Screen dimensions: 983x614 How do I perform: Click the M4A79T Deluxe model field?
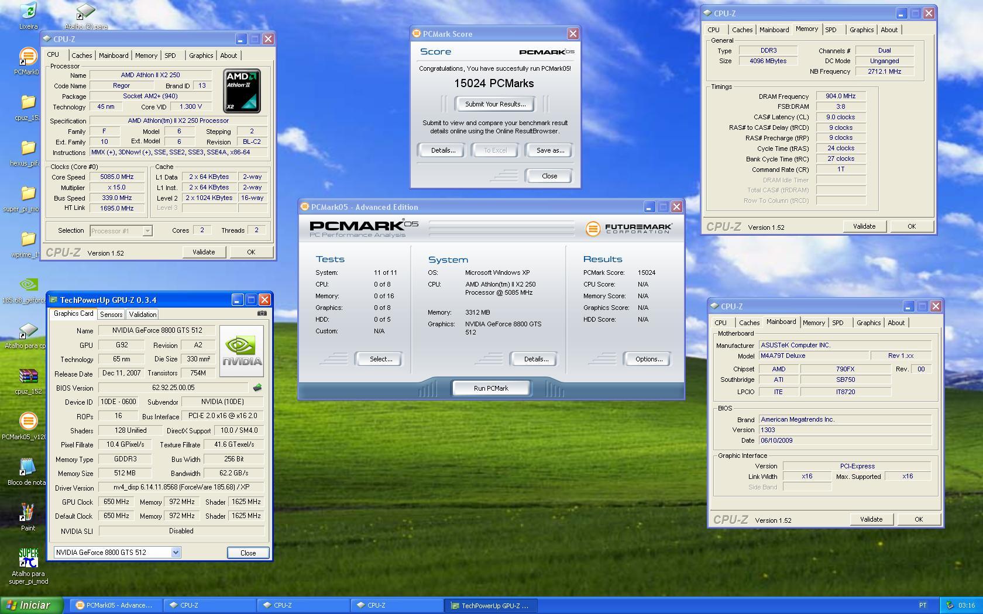point(813,356)
